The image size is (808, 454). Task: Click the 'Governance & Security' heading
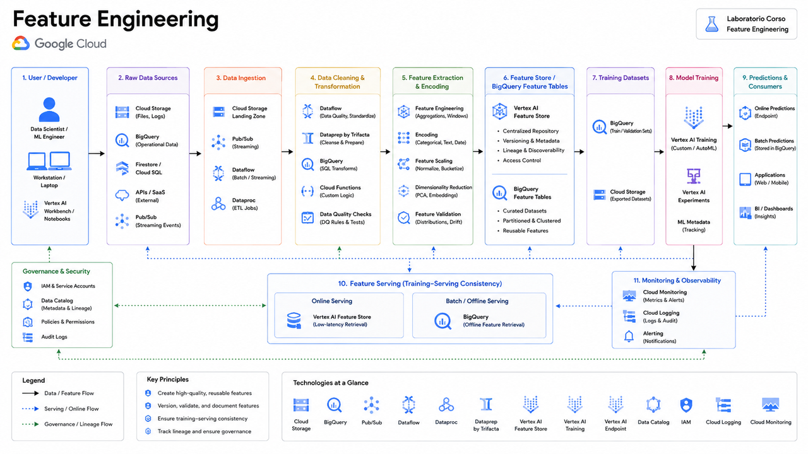[56, 271]
